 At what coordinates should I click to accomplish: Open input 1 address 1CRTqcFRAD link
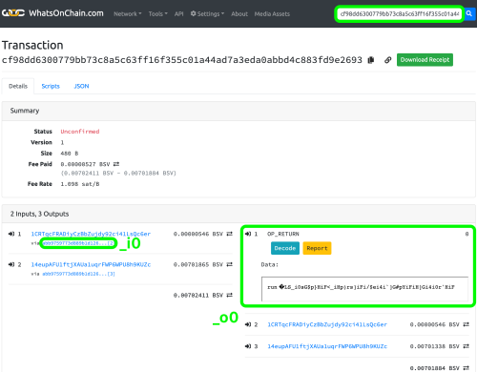tap(91, 234)
